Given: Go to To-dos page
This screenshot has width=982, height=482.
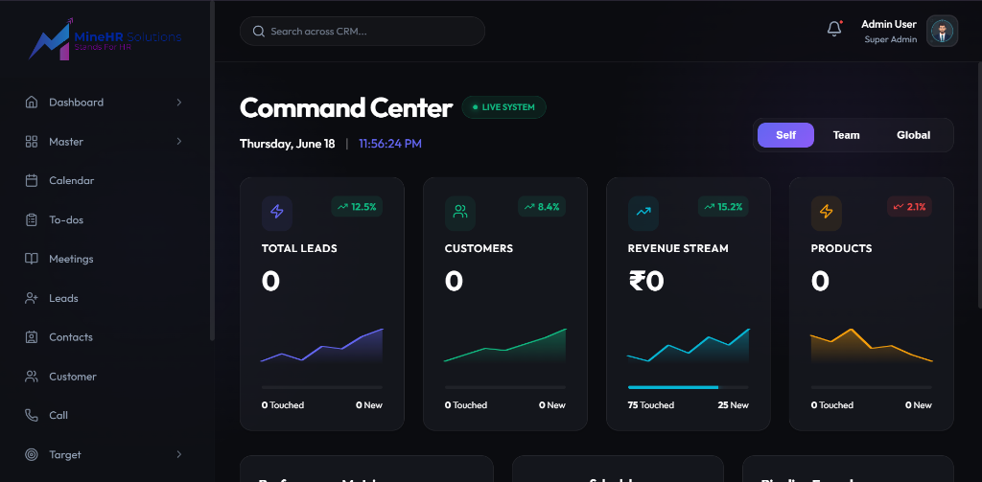Looking at the screenshot, I should 66,219.
